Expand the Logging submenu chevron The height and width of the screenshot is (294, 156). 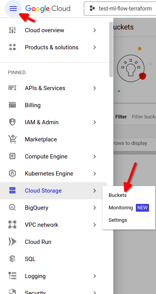(x=95, y=276)
